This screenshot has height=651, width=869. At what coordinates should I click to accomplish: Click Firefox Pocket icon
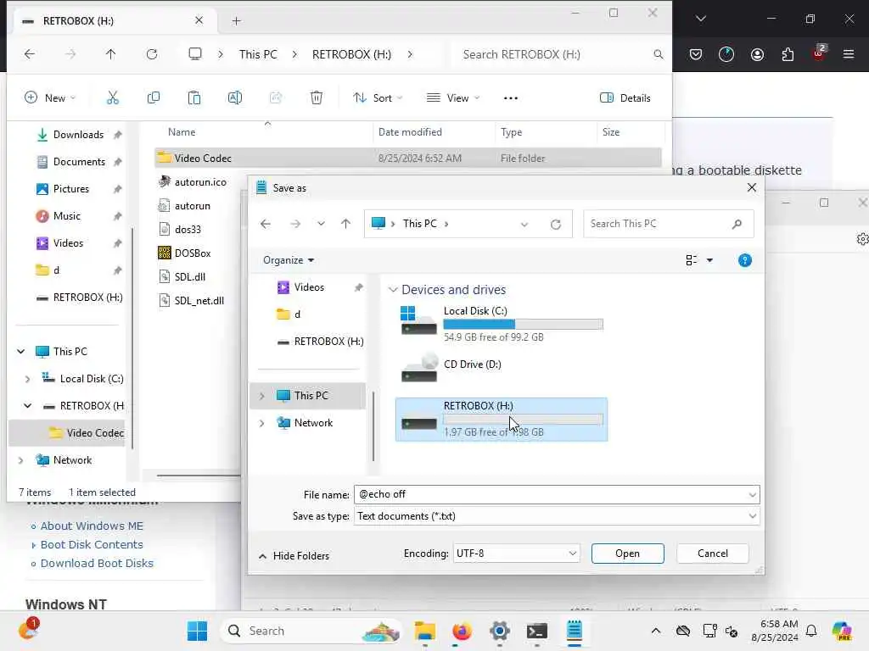tap(696, 54)
